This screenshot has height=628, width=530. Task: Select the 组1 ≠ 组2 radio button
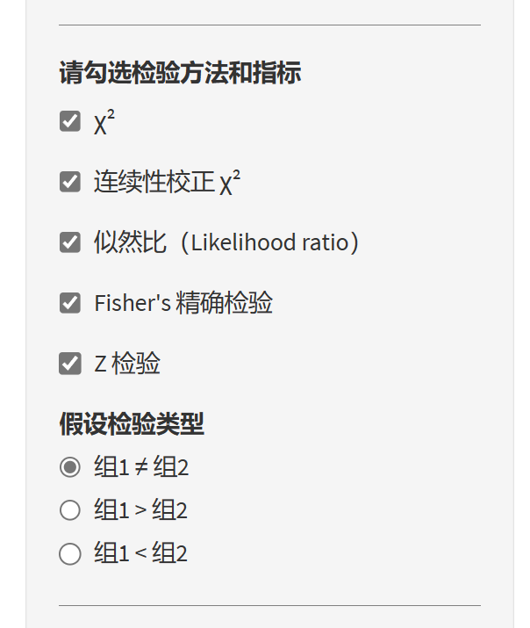coord(70,466)
